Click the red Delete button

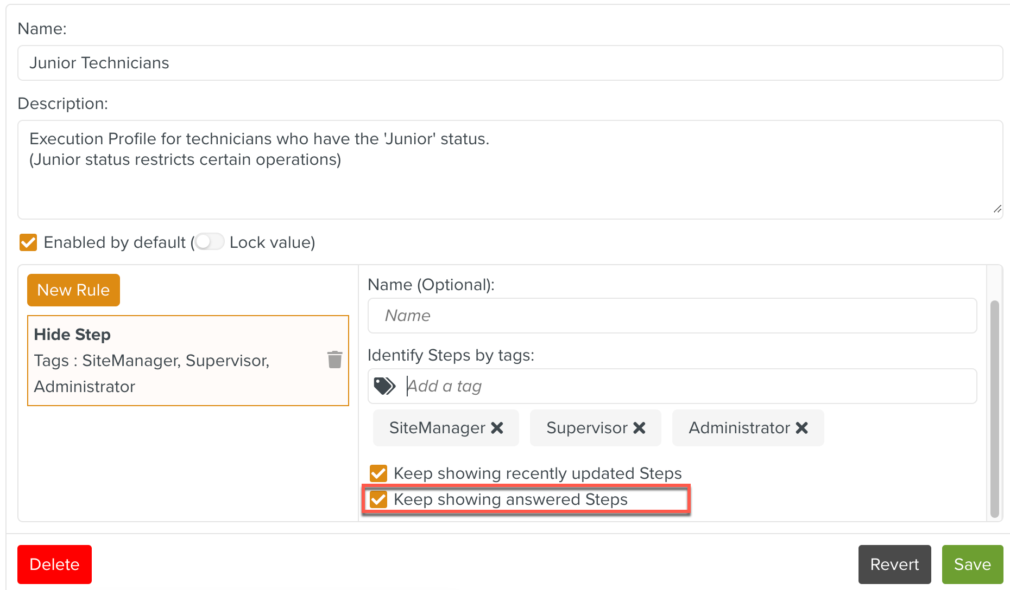pos(54,565)
